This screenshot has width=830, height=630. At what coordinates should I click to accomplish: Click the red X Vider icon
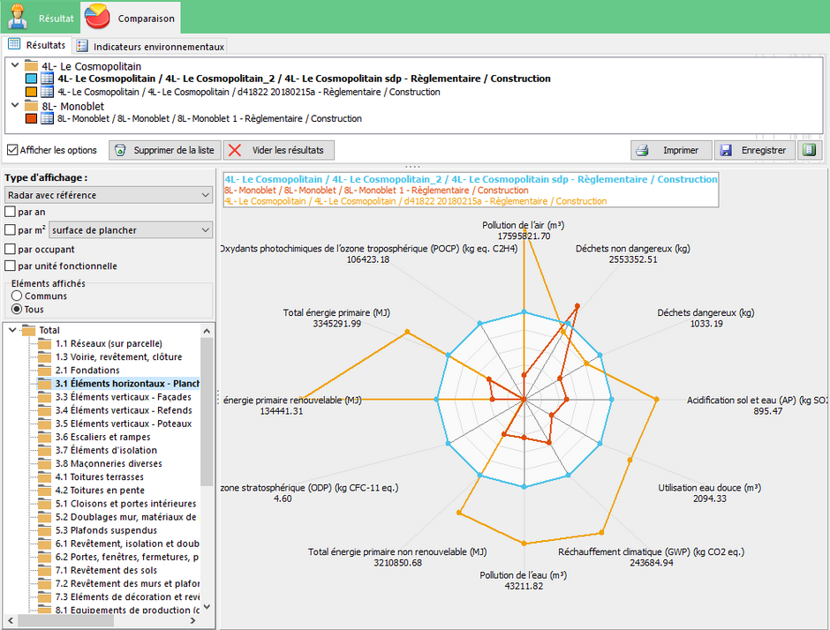click(235, 150)
